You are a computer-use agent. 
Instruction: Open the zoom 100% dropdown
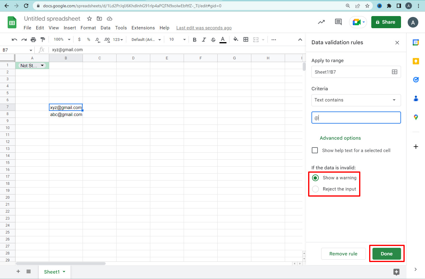(x=62, y=40)
